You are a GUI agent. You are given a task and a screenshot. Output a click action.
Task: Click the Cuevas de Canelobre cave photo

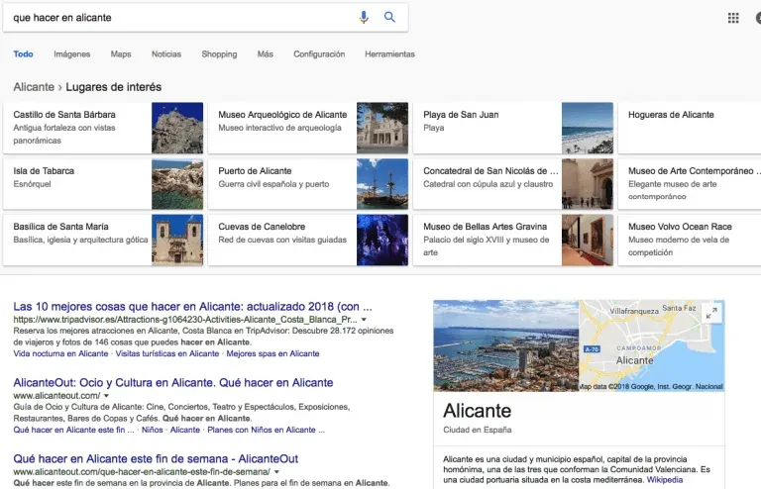coord(382,240)
